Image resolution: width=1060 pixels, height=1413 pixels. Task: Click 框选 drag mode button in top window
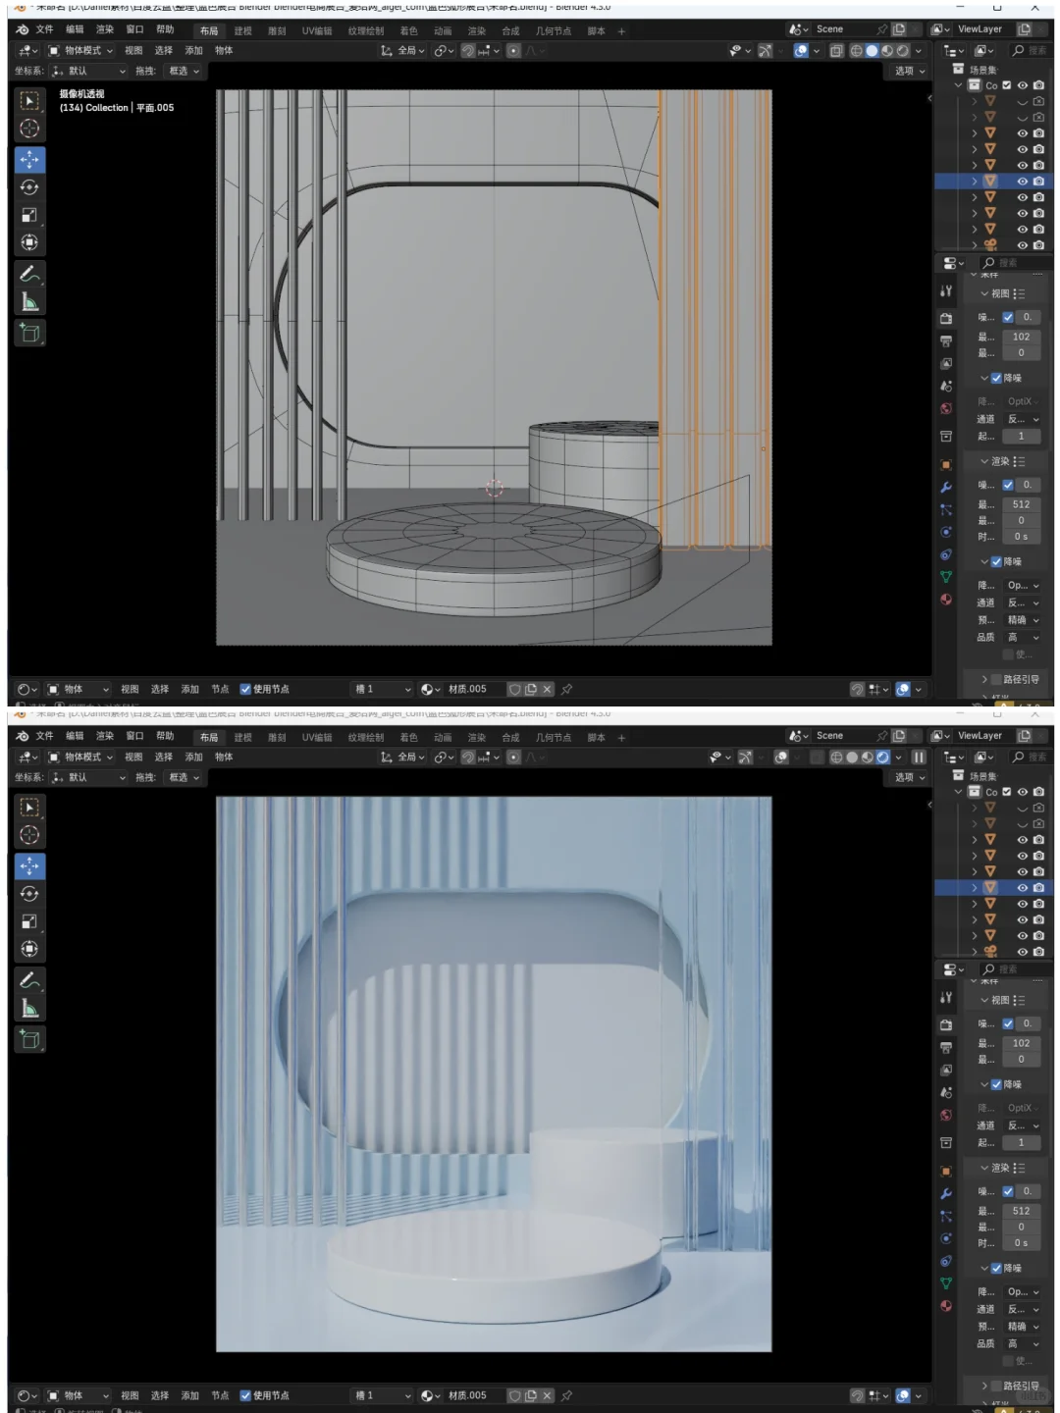click(x=184, y=71)
